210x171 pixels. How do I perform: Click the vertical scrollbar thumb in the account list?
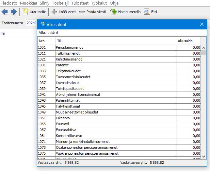pos(203,53)
